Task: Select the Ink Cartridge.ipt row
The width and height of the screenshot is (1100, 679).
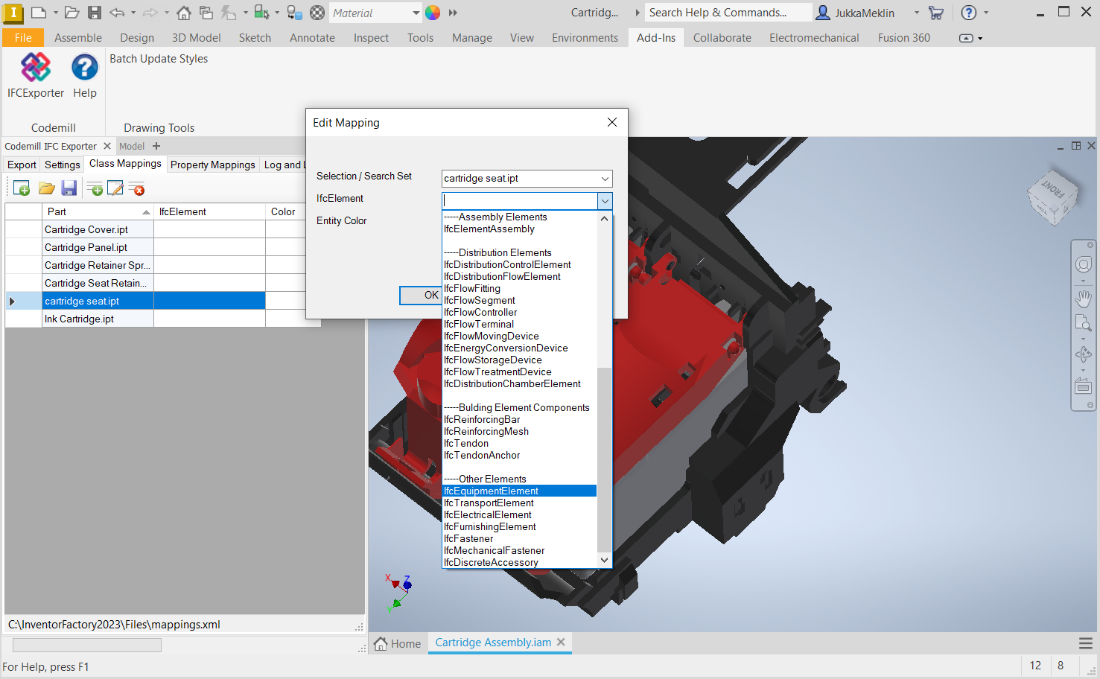Action: point(79,319)
